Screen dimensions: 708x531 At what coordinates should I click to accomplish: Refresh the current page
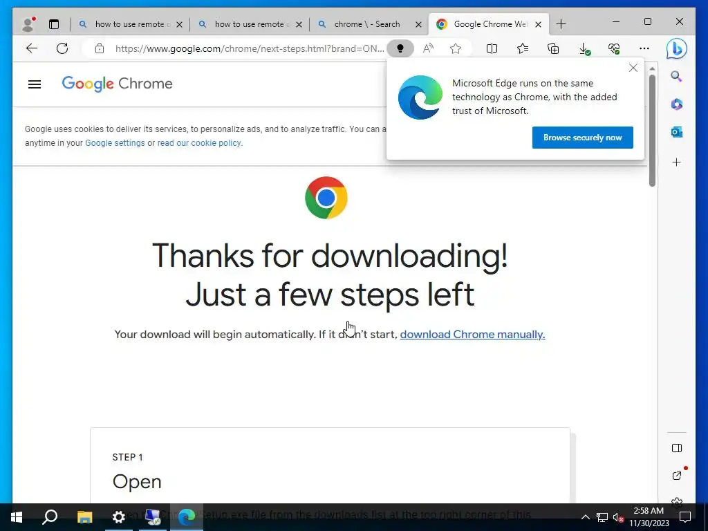click(x=62, y=48)
